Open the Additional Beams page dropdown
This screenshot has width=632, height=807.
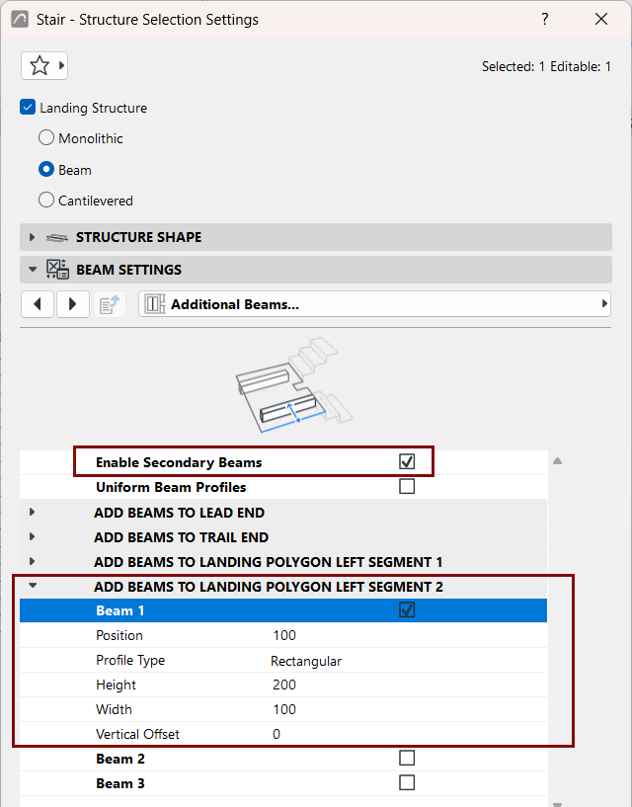pyautogui.click(x=374, y=304)
